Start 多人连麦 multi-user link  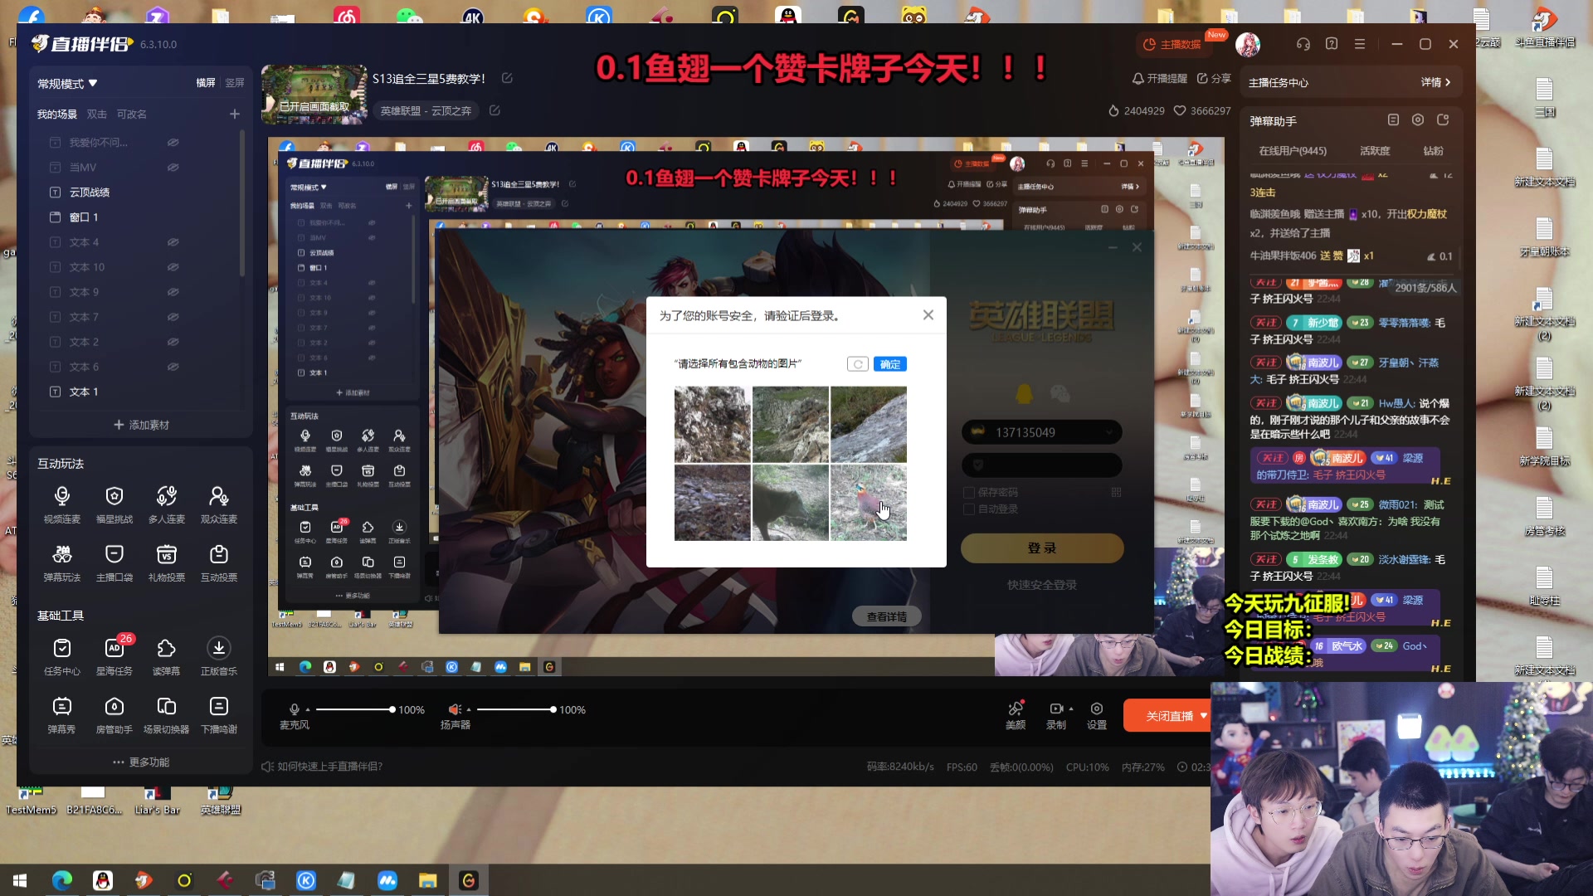(x=167, y=505)
